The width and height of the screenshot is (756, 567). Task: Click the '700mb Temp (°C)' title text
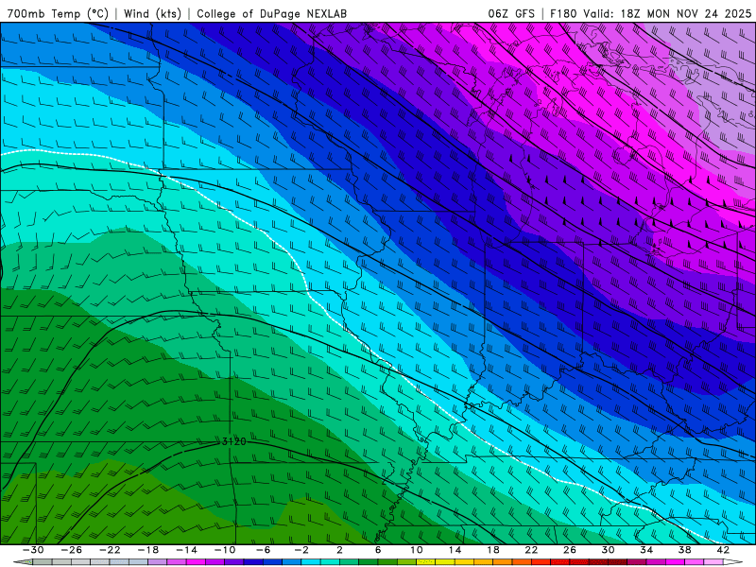point(58,14)
